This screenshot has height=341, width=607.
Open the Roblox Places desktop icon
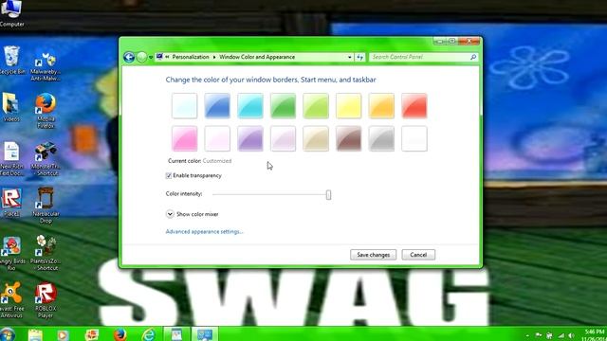11,202
